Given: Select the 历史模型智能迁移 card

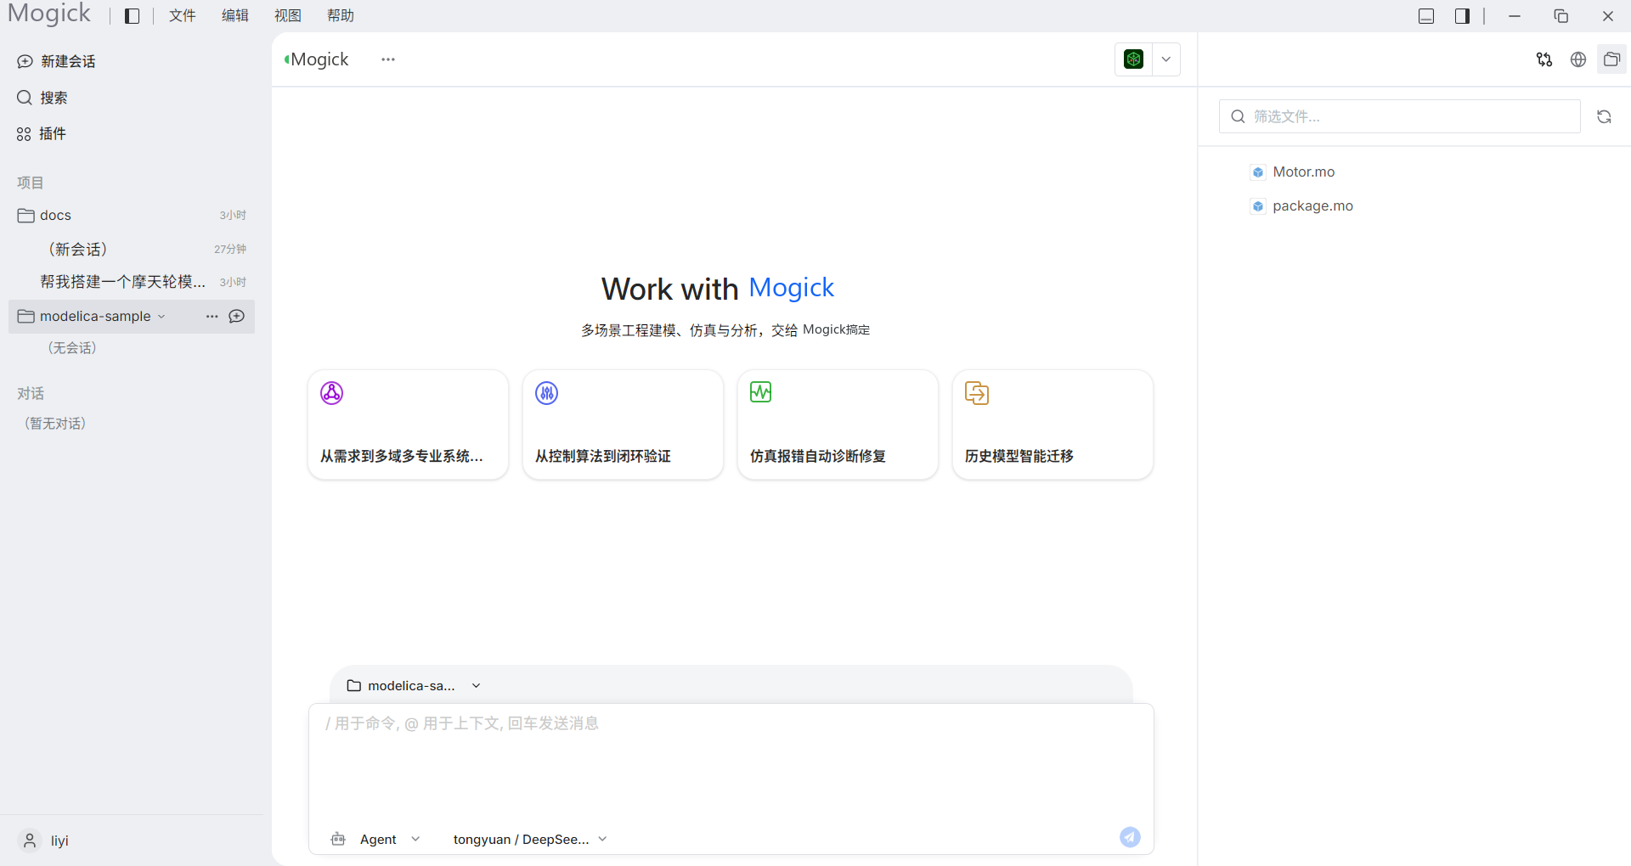Looking at the screenshot, I should tap(1053, 425).
